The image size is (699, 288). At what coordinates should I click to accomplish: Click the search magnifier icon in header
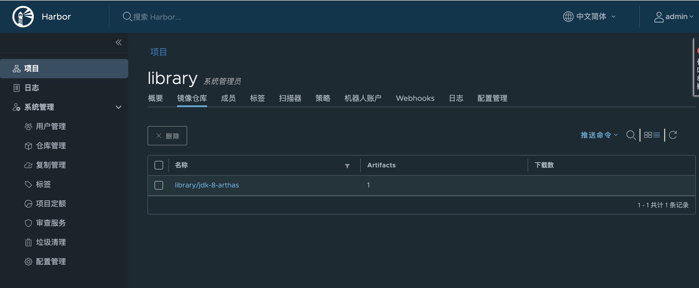[127, 17]
